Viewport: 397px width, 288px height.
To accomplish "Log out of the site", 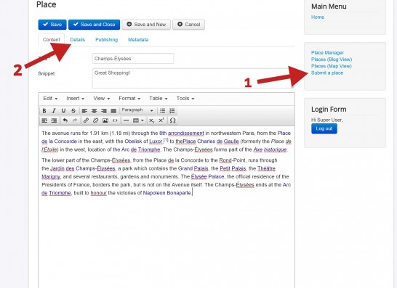I will (324, 128).
